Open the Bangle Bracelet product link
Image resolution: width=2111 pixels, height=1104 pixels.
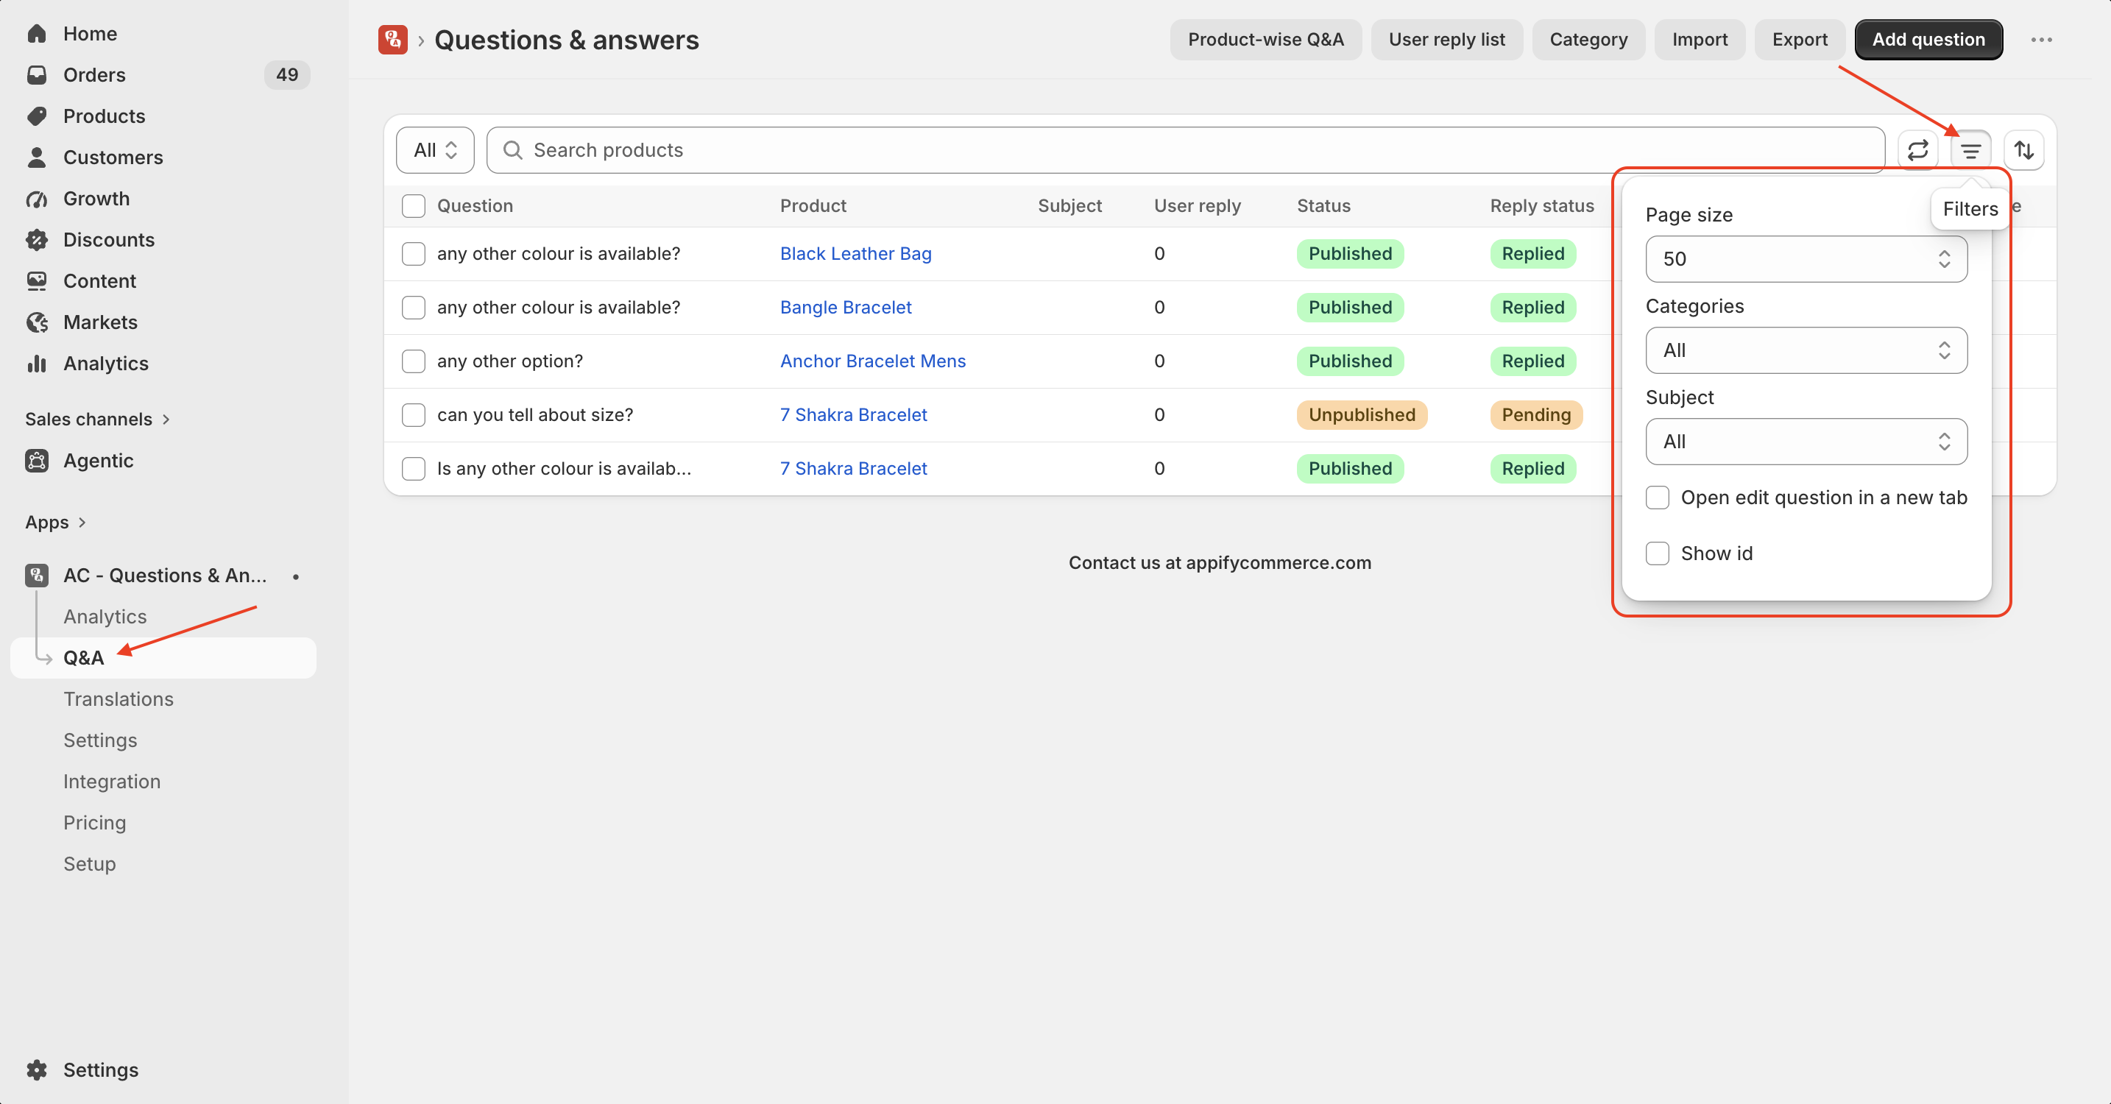[x=846, y=308]
